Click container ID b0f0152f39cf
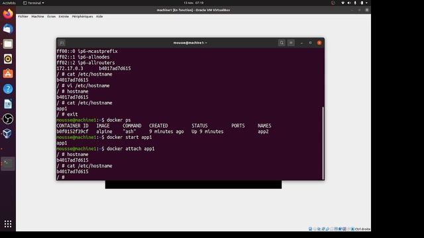The height and width of the screenshot is (238, 424). [72, 132]
